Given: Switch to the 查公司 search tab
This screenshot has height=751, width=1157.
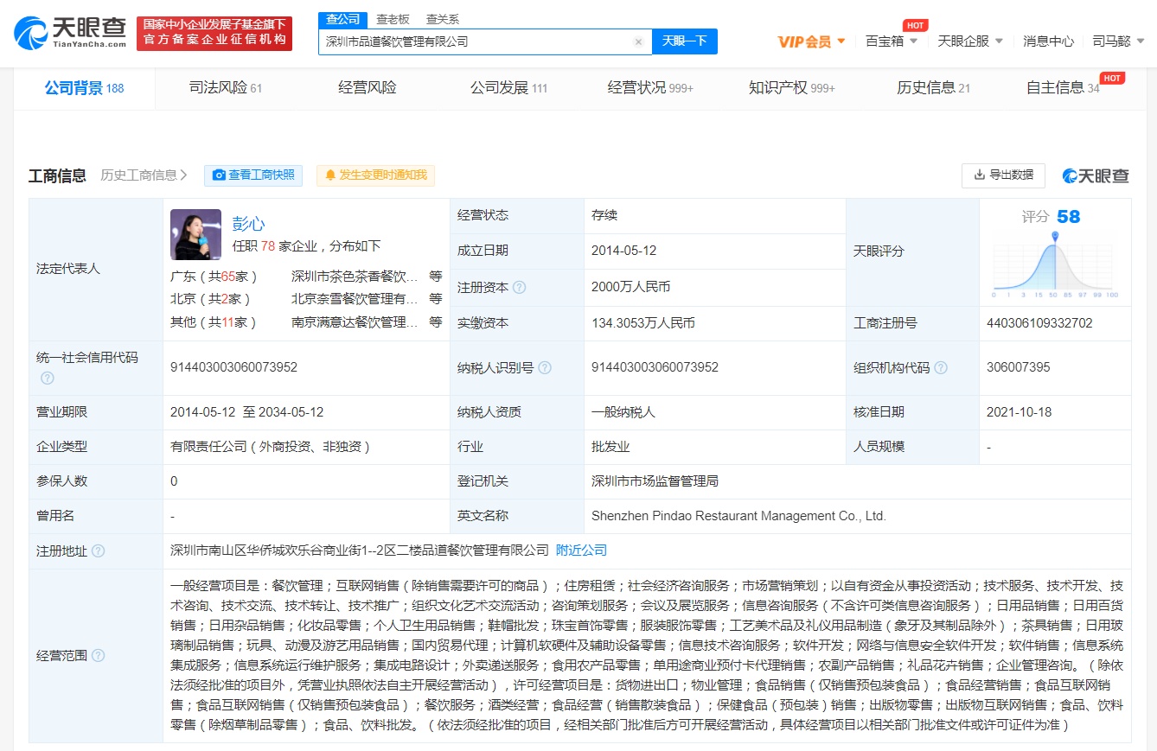Looking at the screenshot, I should click(x=344, y=19).
